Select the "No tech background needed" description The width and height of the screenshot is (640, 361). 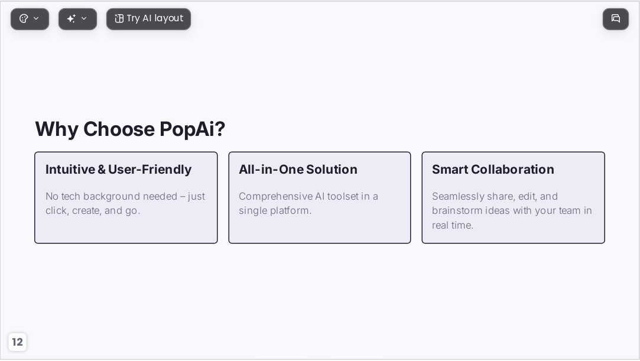pyautogui.click(x=125, y=203)
